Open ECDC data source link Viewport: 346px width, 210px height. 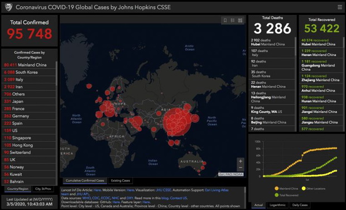coord(105,198)
